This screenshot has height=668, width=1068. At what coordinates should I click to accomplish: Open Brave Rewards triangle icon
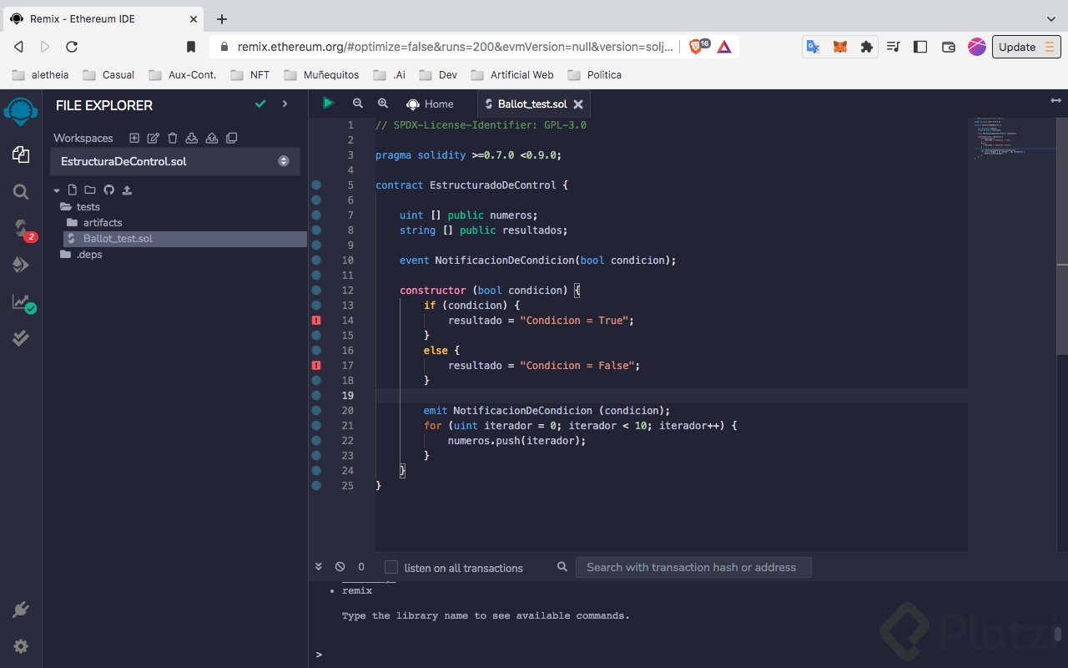724,47
